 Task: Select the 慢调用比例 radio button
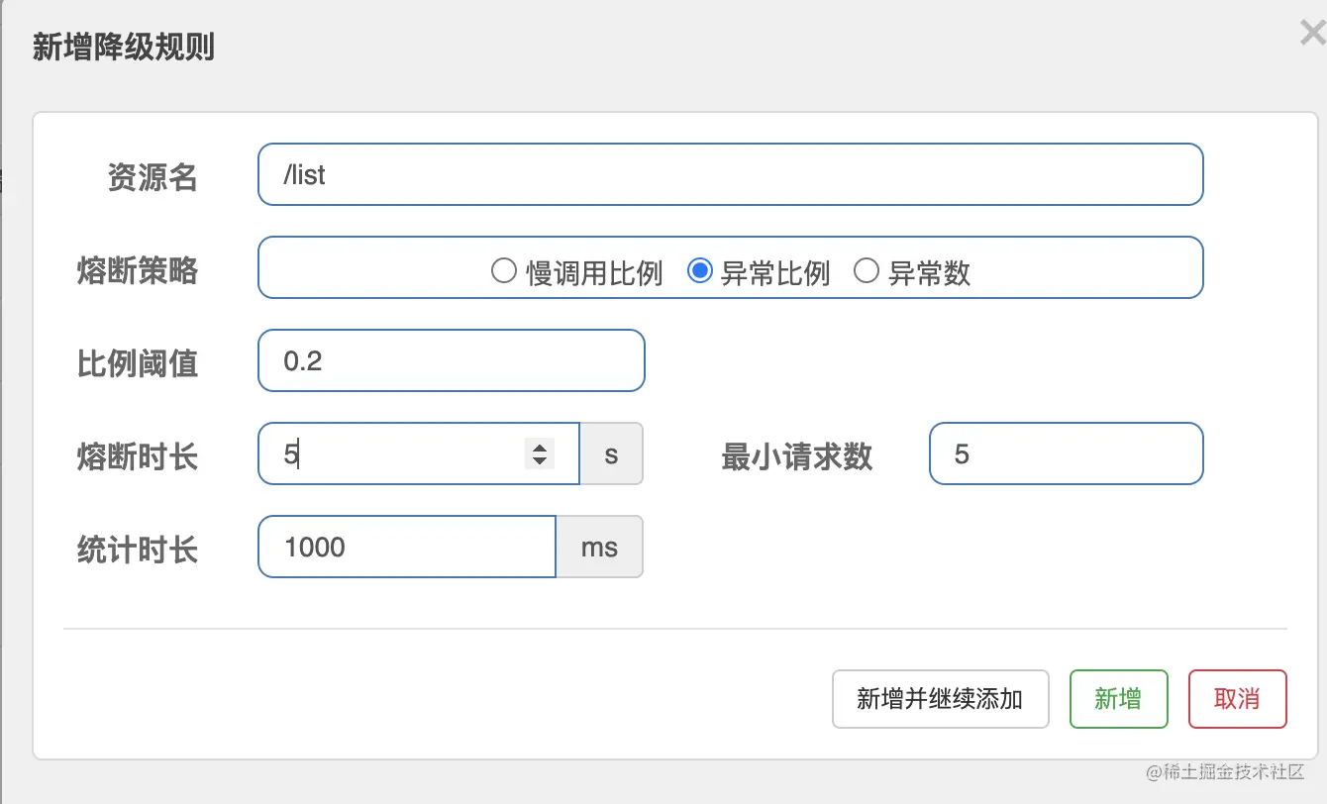click(504, 270)
